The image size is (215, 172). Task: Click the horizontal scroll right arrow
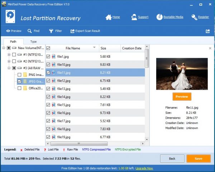coord(143,144)
